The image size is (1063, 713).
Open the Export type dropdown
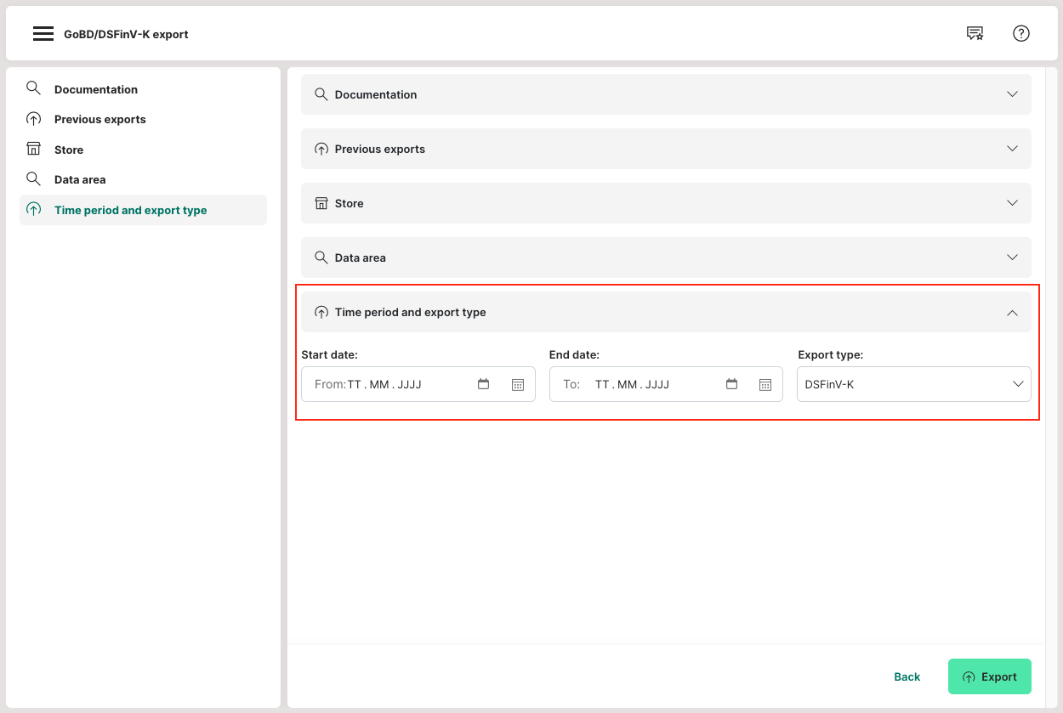(x=913, y=384)
